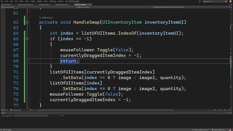
Task: Open the Extensions menu
Action: (x=52, y=1)
